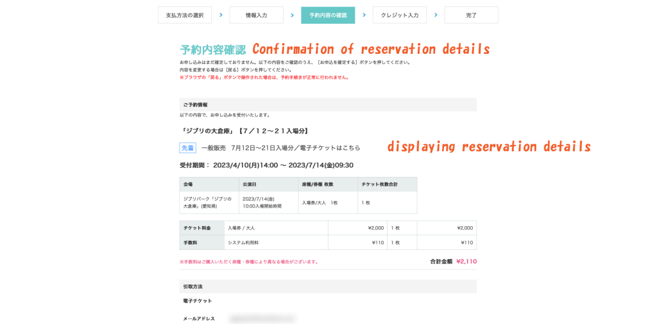
Task: Click the 完了 step box
Action: 471,15
